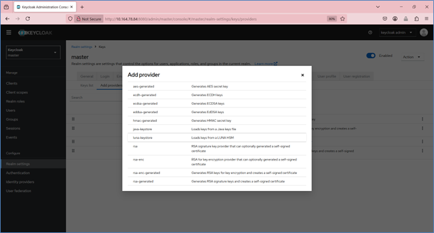Click the Not Secure lock indicator

click(x=89, y=19)
